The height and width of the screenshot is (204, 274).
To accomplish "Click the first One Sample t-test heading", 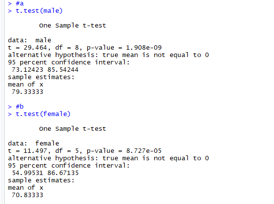I will click(x=72, y=26).
